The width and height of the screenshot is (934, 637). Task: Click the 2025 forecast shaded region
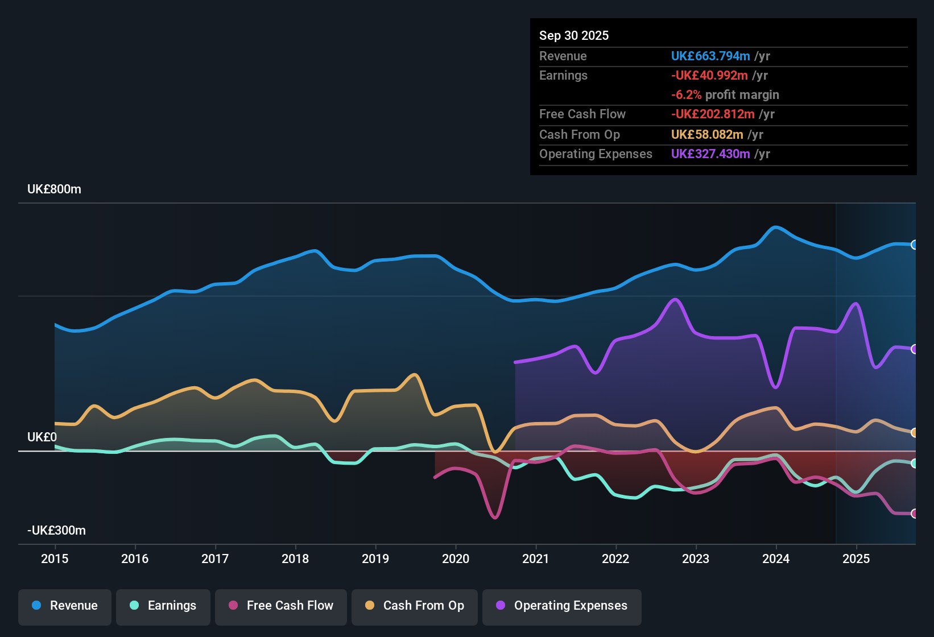(x=876, y=370)
